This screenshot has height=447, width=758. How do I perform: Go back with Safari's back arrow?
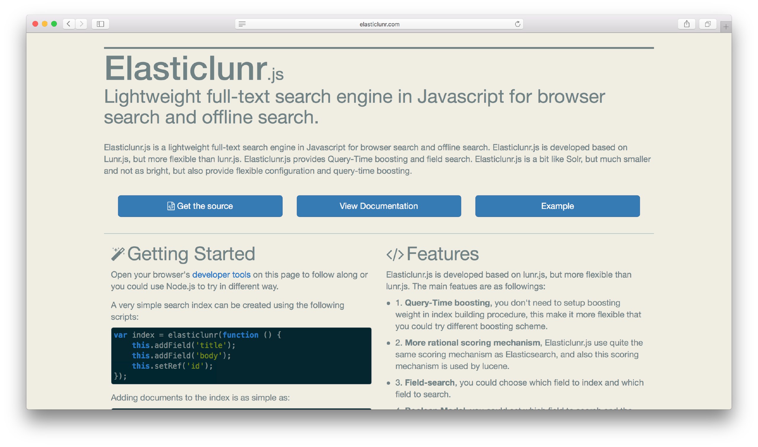click(69, 24)
